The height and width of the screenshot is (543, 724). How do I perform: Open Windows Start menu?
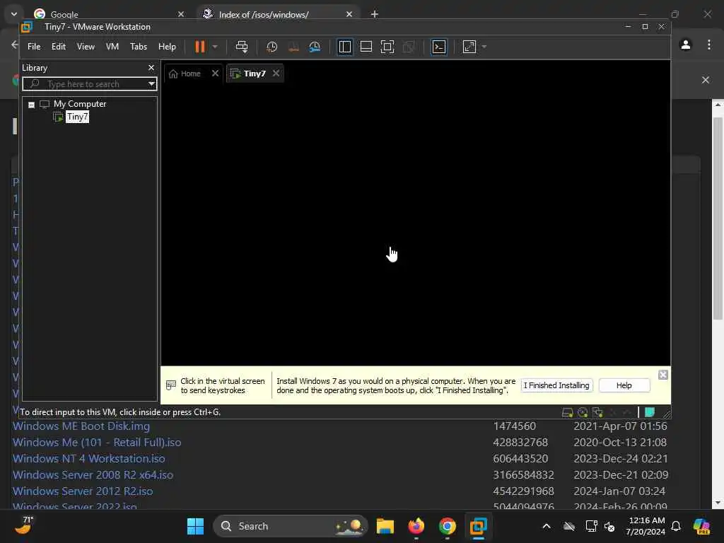[x=195, y=526]
